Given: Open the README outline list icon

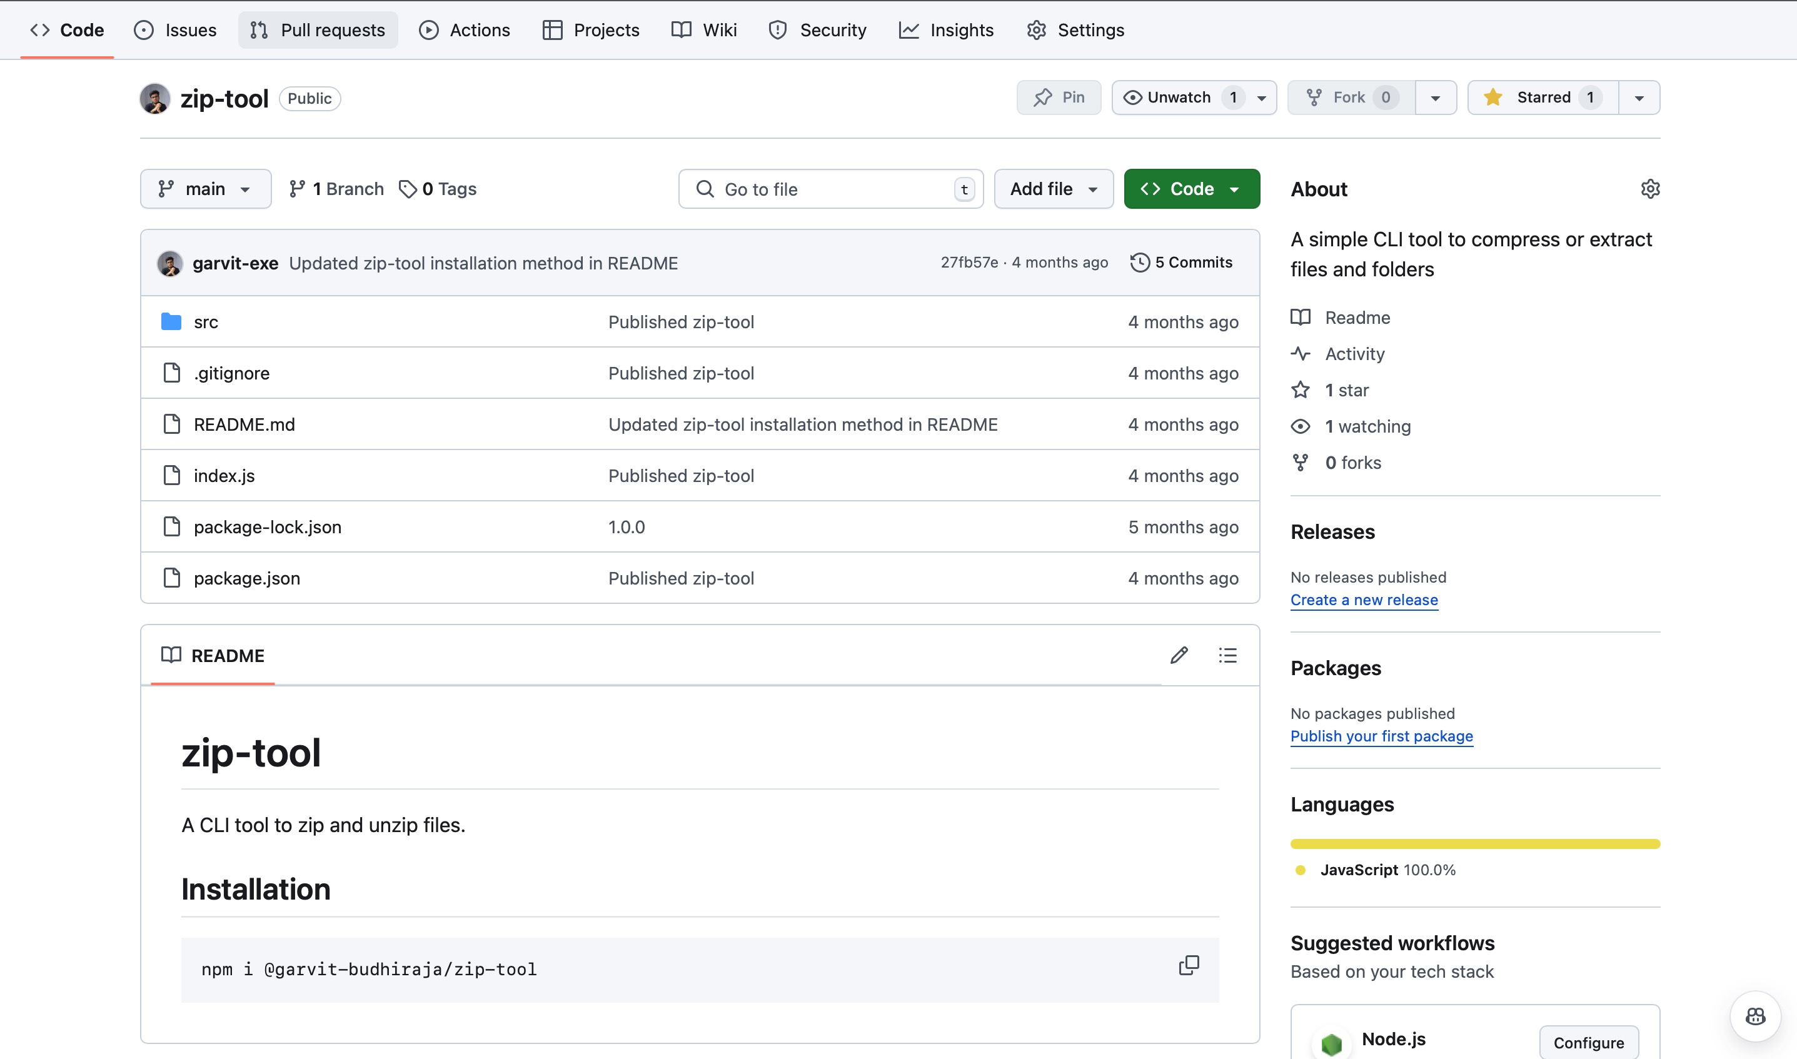Looking at the screenshot, I should (x=1227, y=655).
